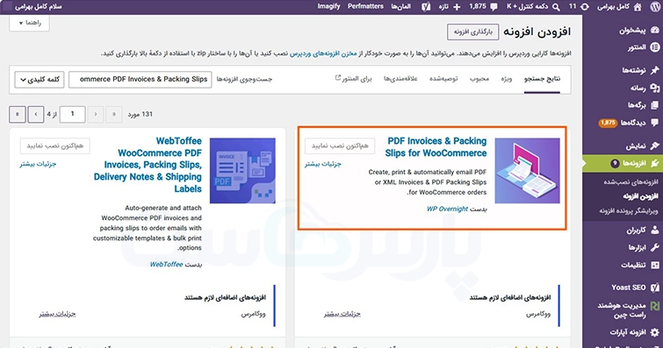Click the PDF Invoices plugin thumbnail image
The image size is (663, 348).
point(527,171)
